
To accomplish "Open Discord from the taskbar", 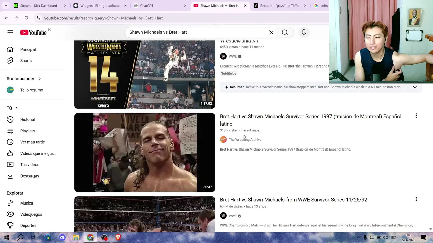I will click(62, 237).
